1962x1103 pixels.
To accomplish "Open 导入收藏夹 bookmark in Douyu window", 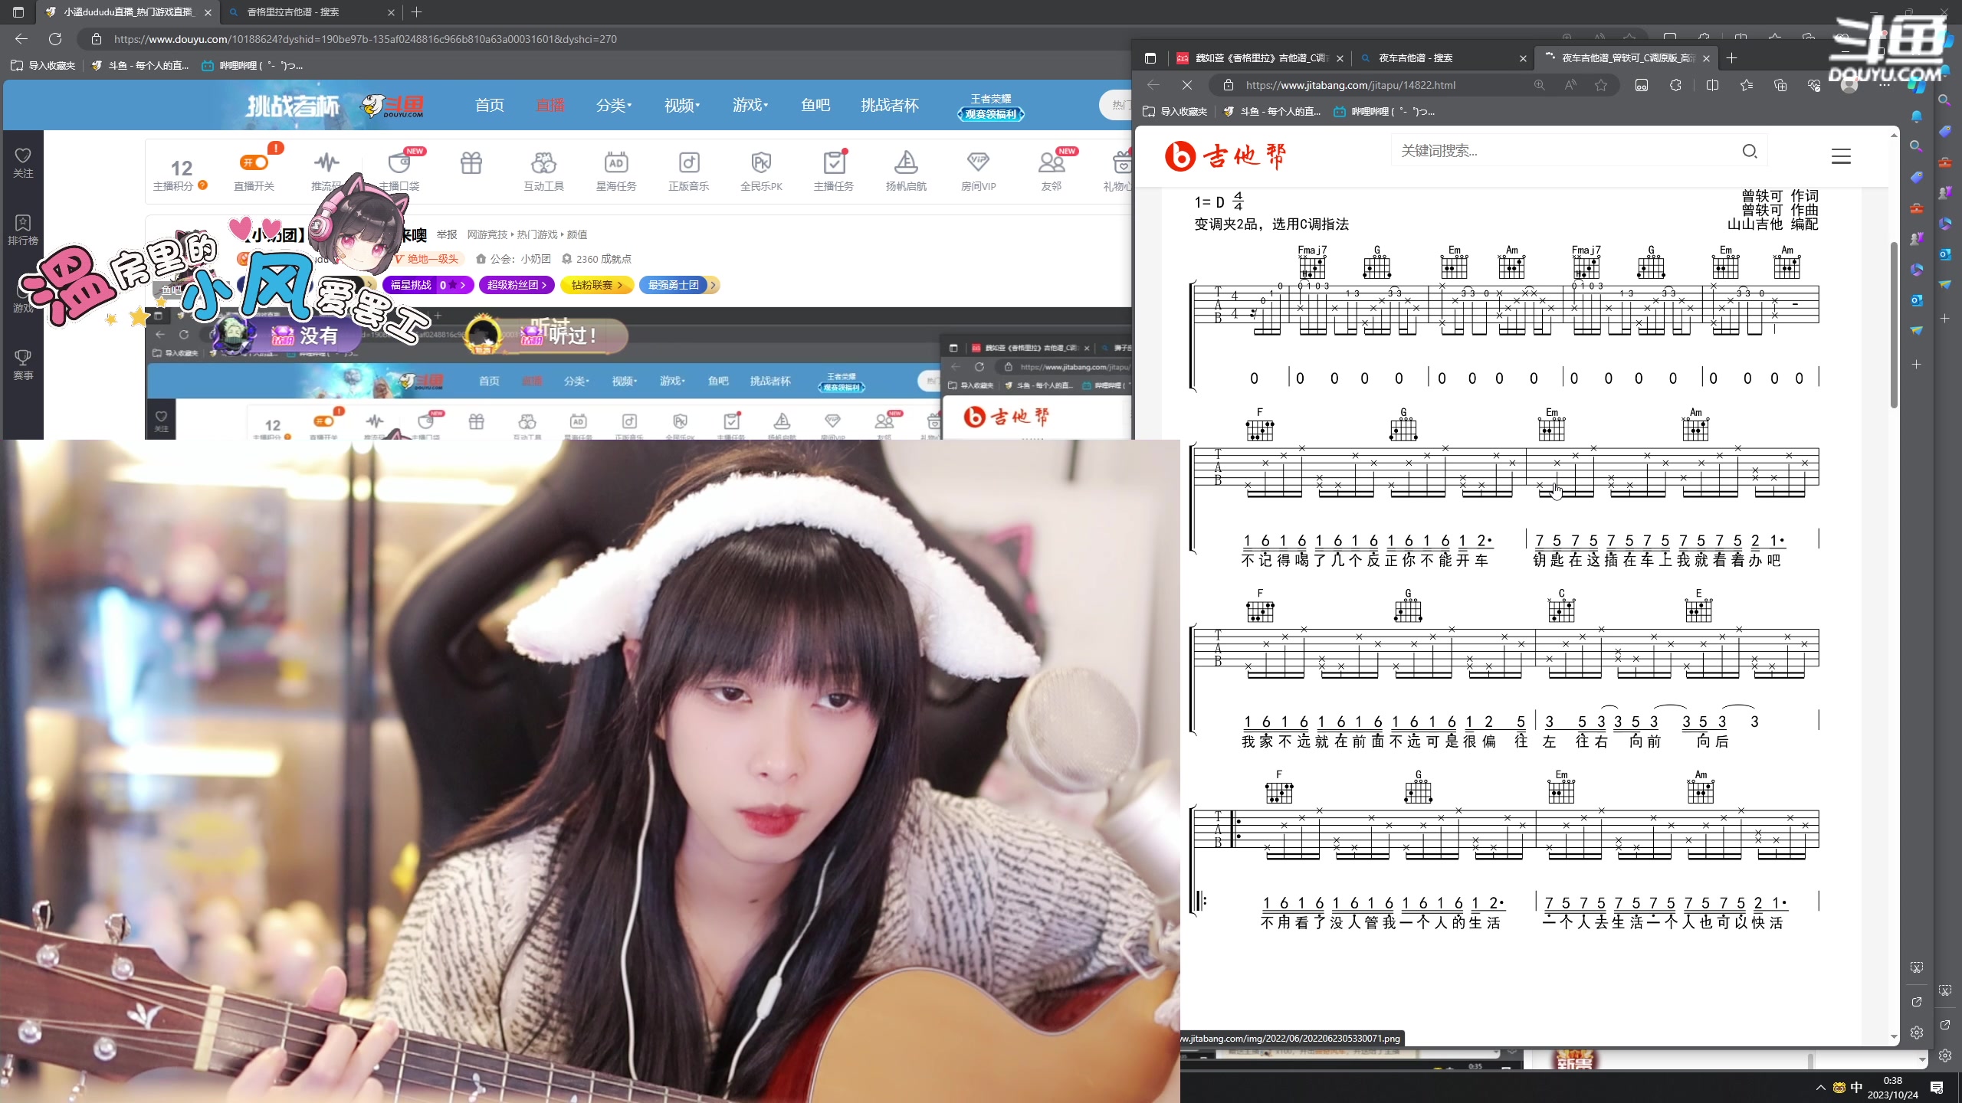I will click(44, 66).
